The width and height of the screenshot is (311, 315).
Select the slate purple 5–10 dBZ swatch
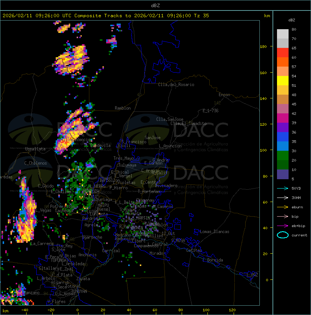(283, 174)
